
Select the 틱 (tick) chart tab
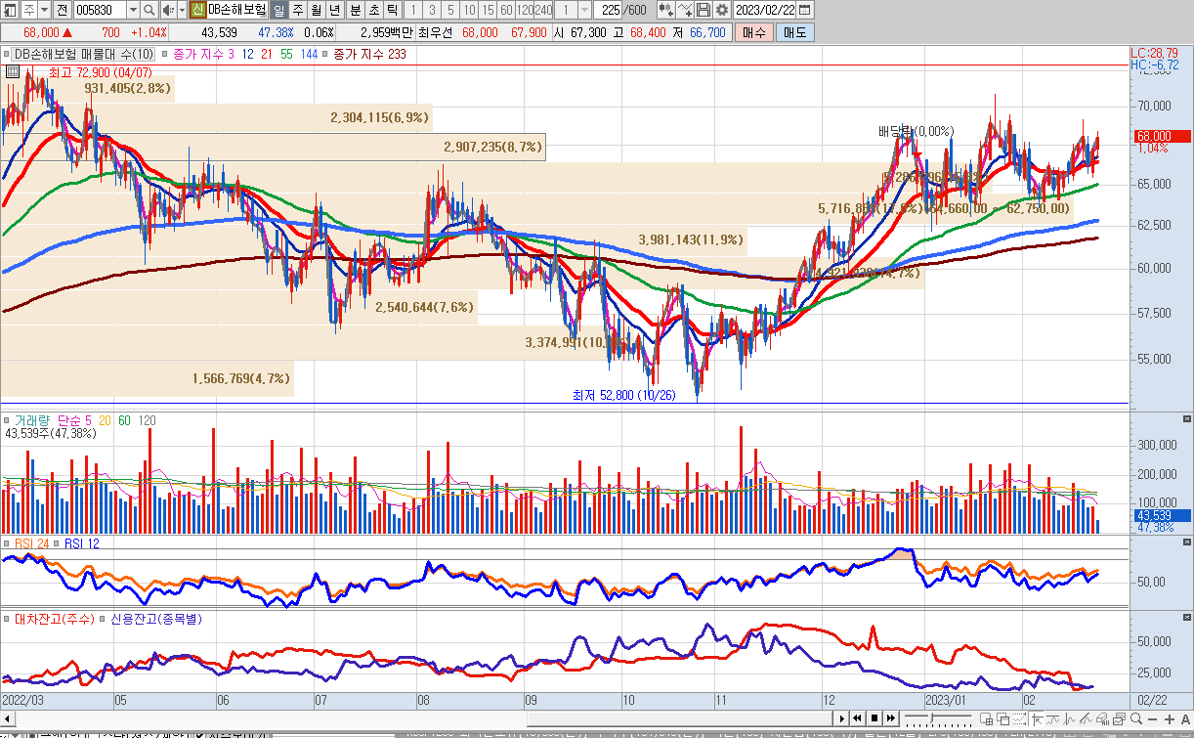click(x=392, y=10)
